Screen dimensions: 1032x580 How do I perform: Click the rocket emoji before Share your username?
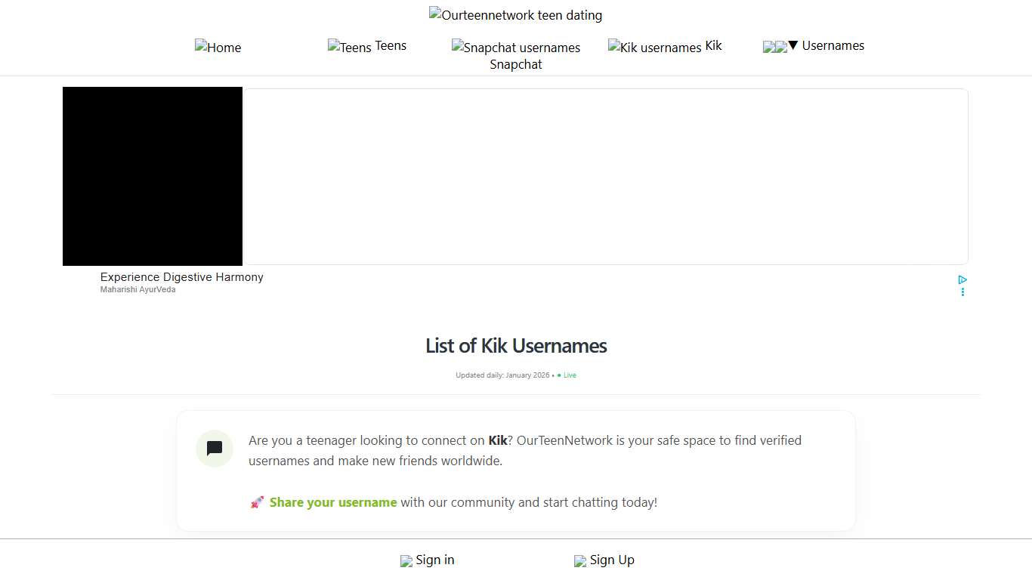[257, 502]
